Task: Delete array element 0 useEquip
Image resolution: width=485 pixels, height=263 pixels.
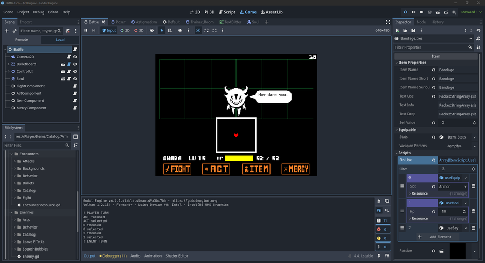Action: [473, 186]
